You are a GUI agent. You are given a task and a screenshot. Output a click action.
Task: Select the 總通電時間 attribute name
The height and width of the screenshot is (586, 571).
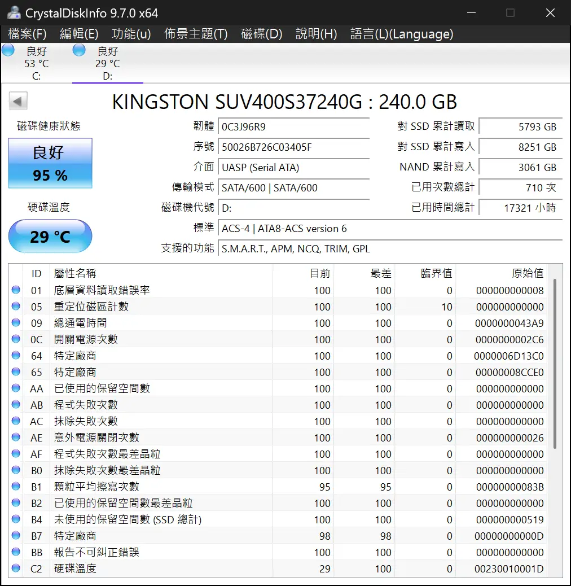[x=80, y=323]
